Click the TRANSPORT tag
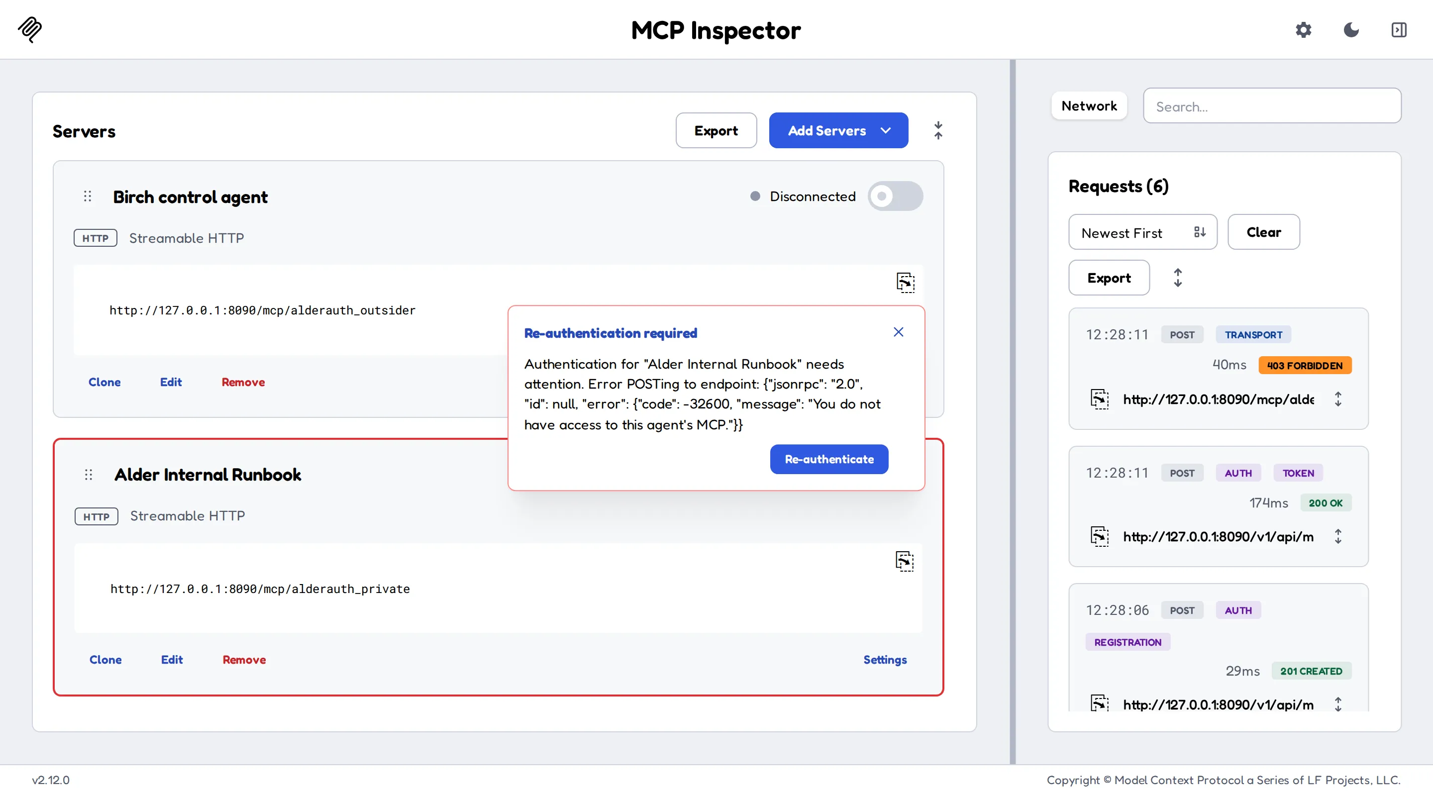This screenshot has width=1433, height=796. pos(1253,335)
